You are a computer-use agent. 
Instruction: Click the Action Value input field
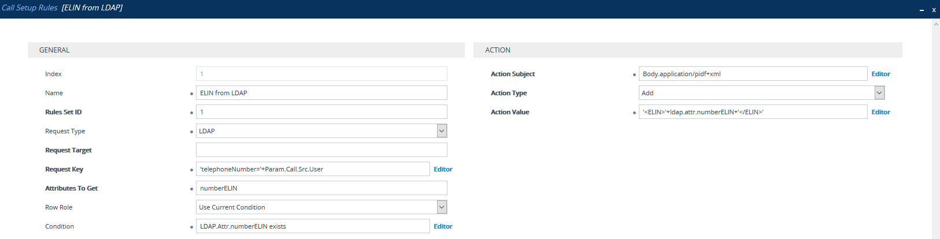tap(752, 112)
